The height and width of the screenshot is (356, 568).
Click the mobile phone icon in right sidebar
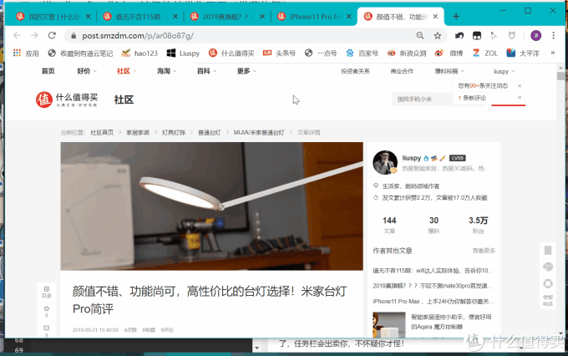tap(548, 250)
